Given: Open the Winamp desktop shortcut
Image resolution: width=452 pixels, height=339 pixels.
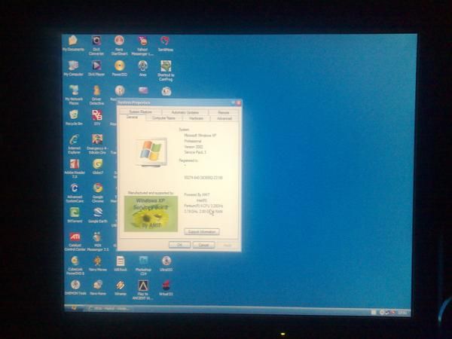Looking at the screenshot, I should tap(121, 288).
